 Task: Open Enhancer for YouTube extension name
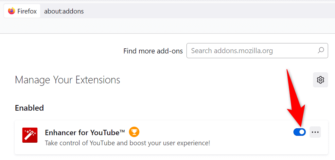pyautogui.click(x=85, y=132)
